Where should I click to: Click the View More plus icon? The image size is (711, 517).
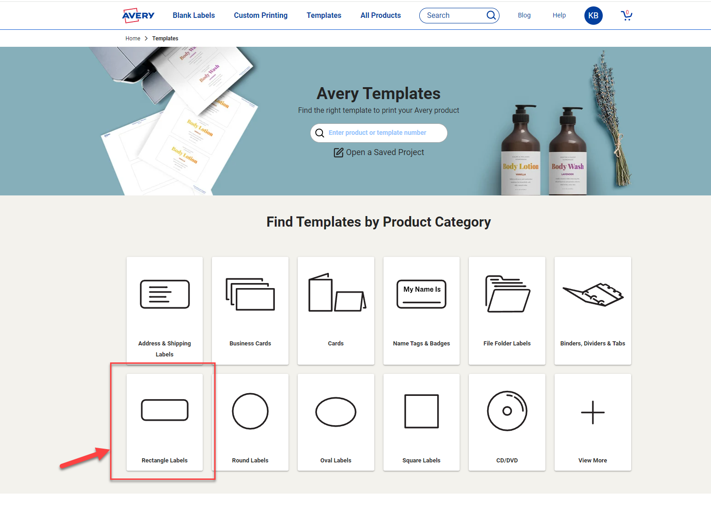(593, 412)
